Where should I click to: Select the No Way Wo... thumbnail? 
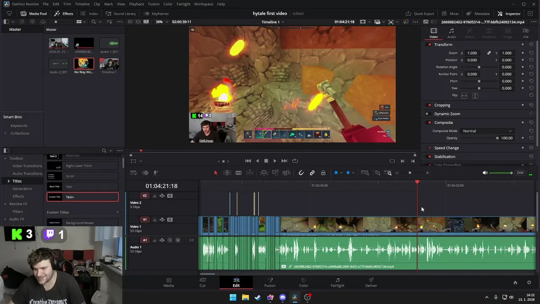84,64
